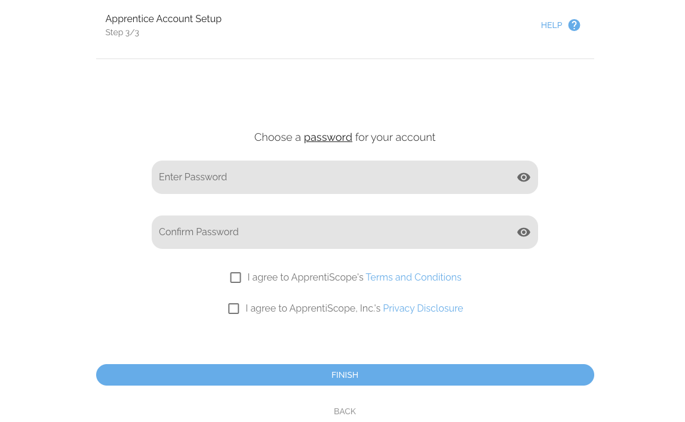
Task: Click the Step 3/3 progress indicator
Action: point(122,32)
